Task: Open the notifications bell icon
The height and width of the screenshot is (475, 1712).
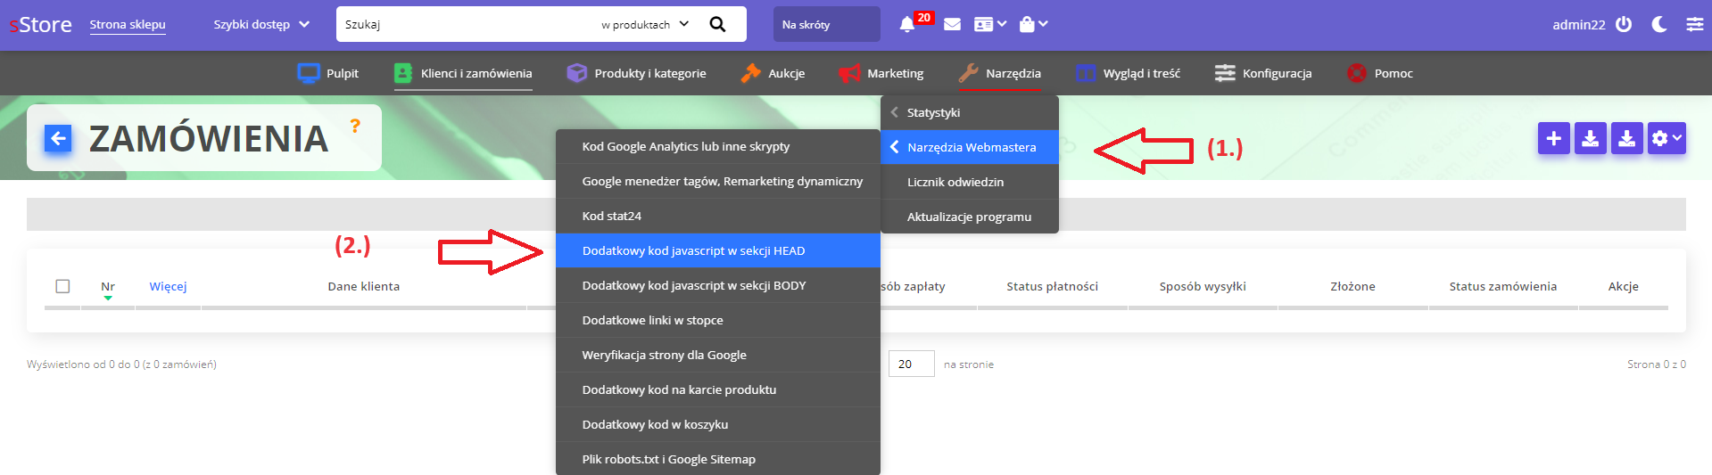Action: [x=907, y=25]
